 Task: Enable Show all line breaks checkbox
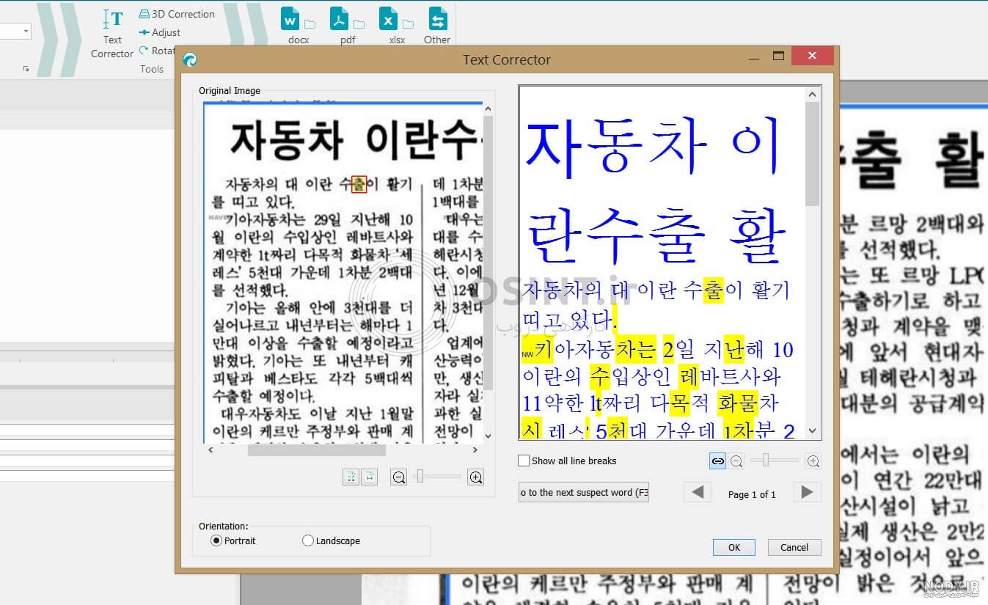pos(524,461)
